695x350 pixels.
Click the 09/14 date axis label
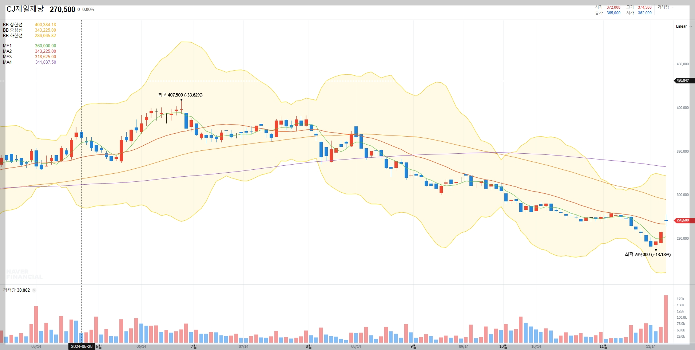coord(464,347)
